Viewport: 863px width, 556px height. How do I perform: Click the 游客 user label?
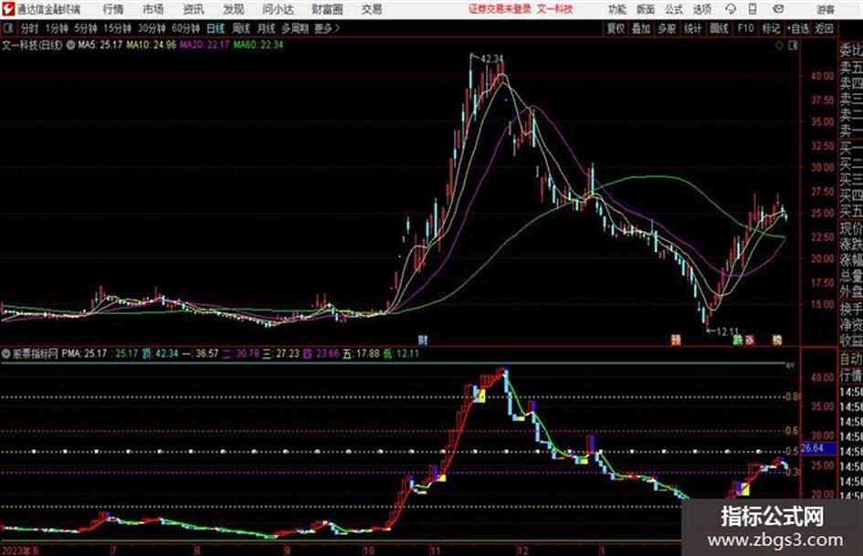pos(826,9)
